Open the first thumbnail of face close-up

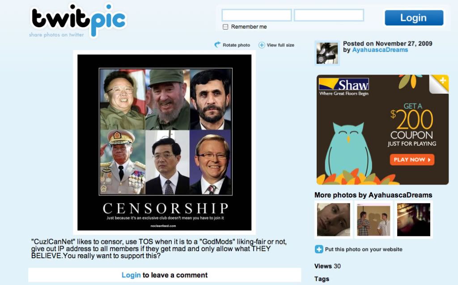333,220
